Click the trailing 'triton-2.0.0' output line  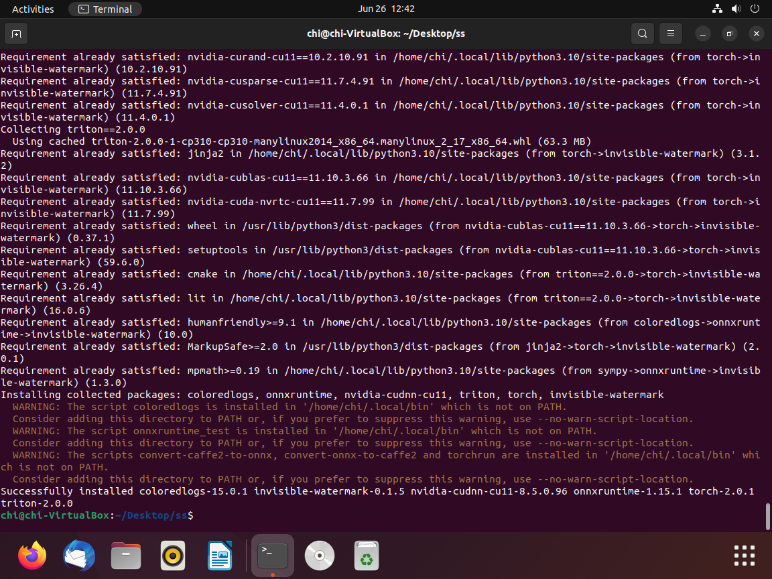36,504
